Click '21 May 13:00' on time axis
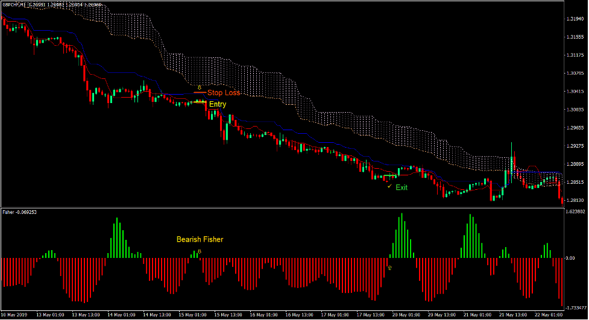 [x=513, y=315]
